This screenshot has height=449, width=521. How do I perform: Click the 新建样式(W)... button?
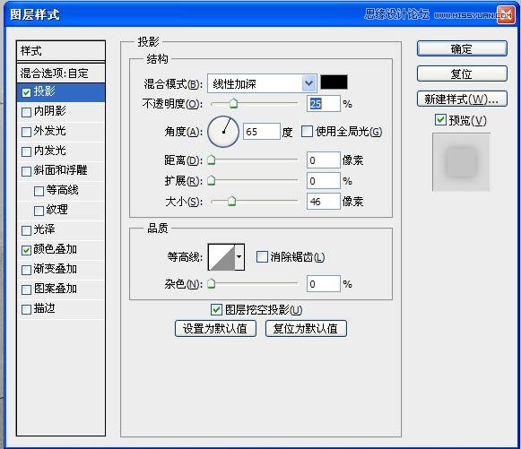tap(462, 99)
